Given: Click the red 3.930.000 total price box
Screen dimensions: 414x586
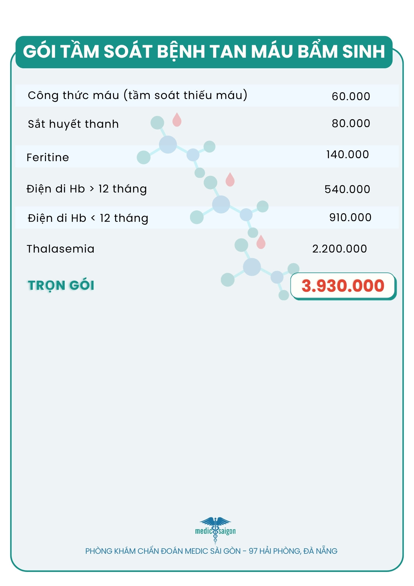Looking at the screenshot, I should pyautogui.click(x=343, y=286).
